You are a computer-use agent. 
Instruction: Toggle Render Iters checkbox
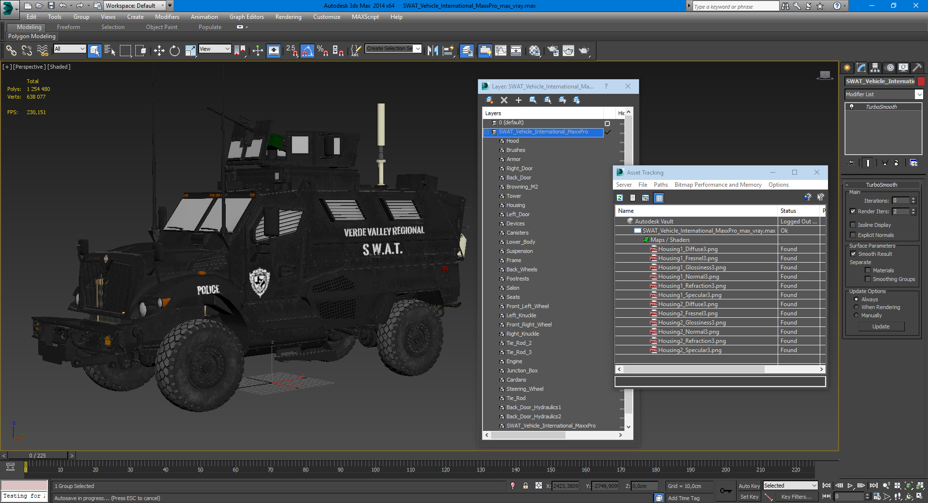(x=853, y=211)
